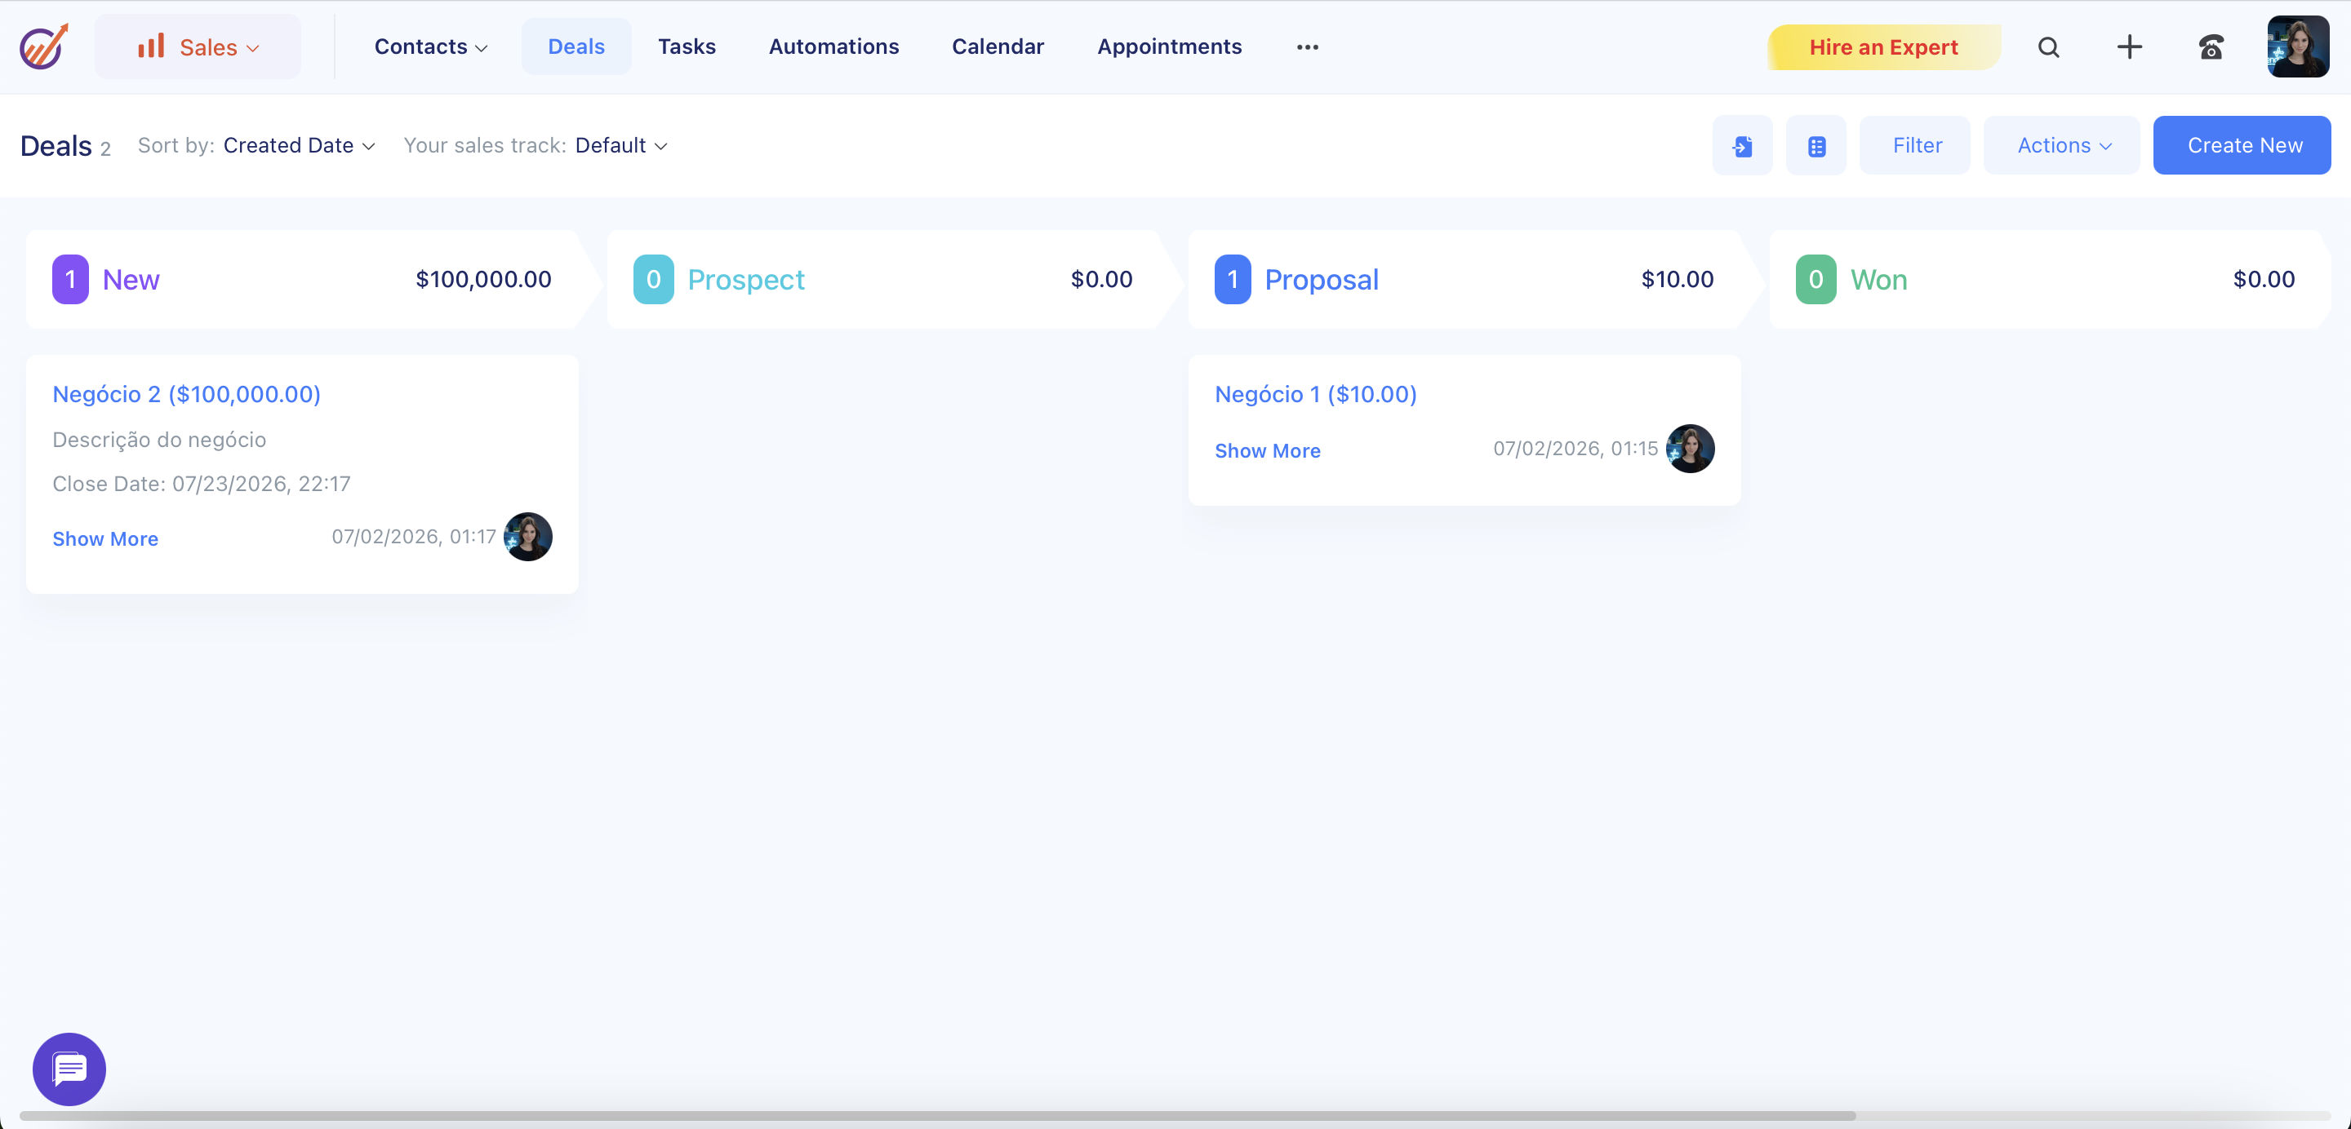Click the $0.00 Won stage total

point(2264,280)
